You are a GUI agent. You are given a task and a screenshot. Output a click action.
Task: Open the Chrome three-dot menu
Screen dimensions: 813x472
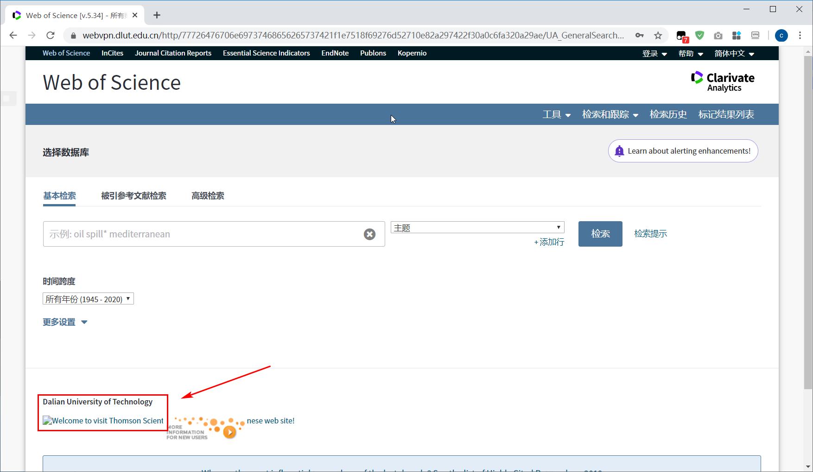800,35
